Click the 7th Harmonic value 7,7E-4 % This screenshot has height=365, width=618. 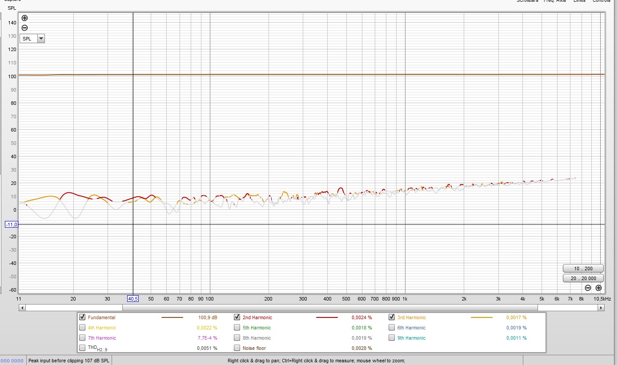(207, 338)
